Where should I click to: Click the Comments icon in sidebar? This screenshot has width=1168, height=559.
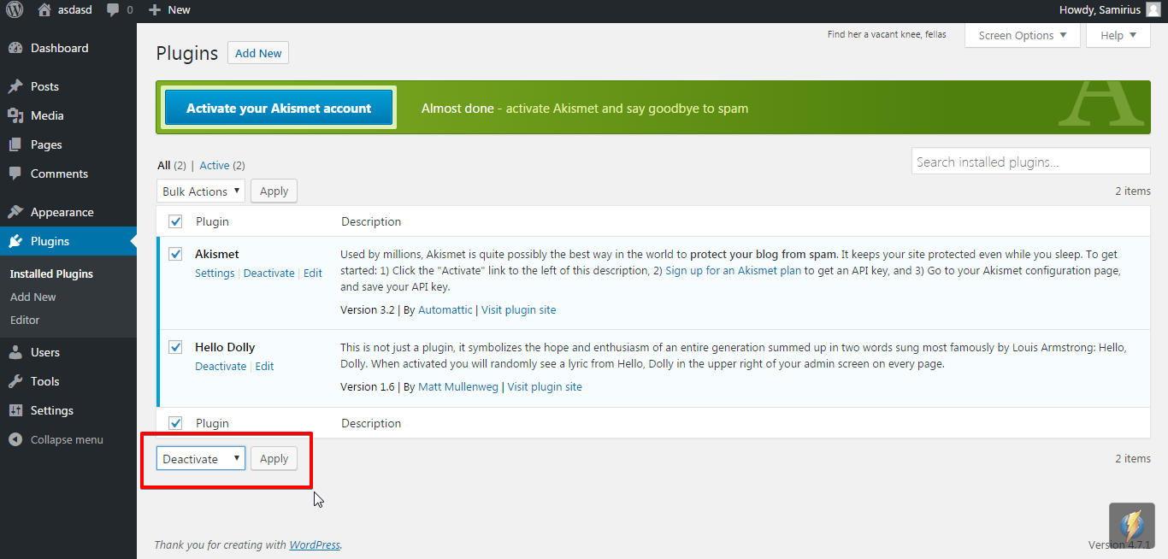15,174
